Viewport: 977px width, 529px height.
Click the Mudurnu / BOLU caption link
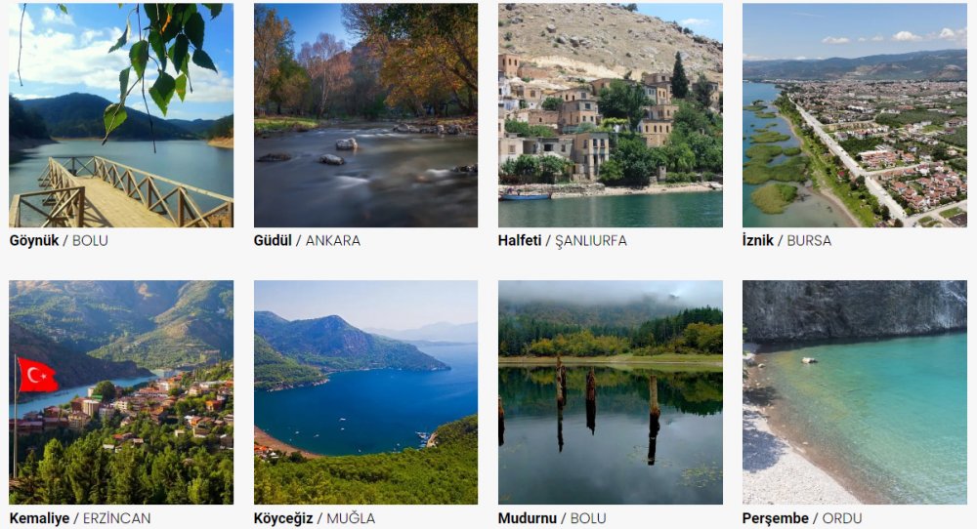coord(552,518)
